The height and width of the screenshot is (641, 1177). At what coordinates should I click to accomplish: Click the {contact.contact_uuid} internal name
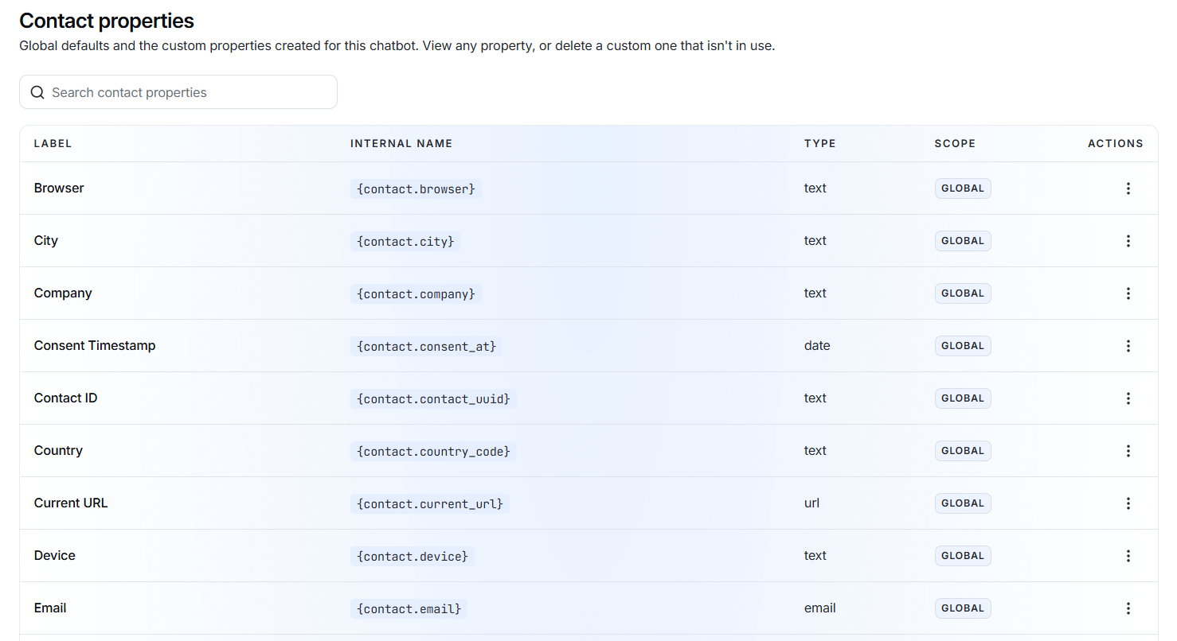(x=433, y=398)
